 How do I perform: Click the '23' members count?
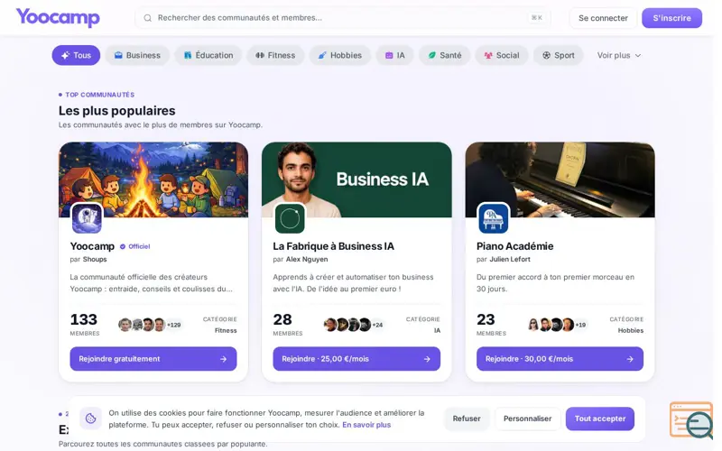coord(486,319)
